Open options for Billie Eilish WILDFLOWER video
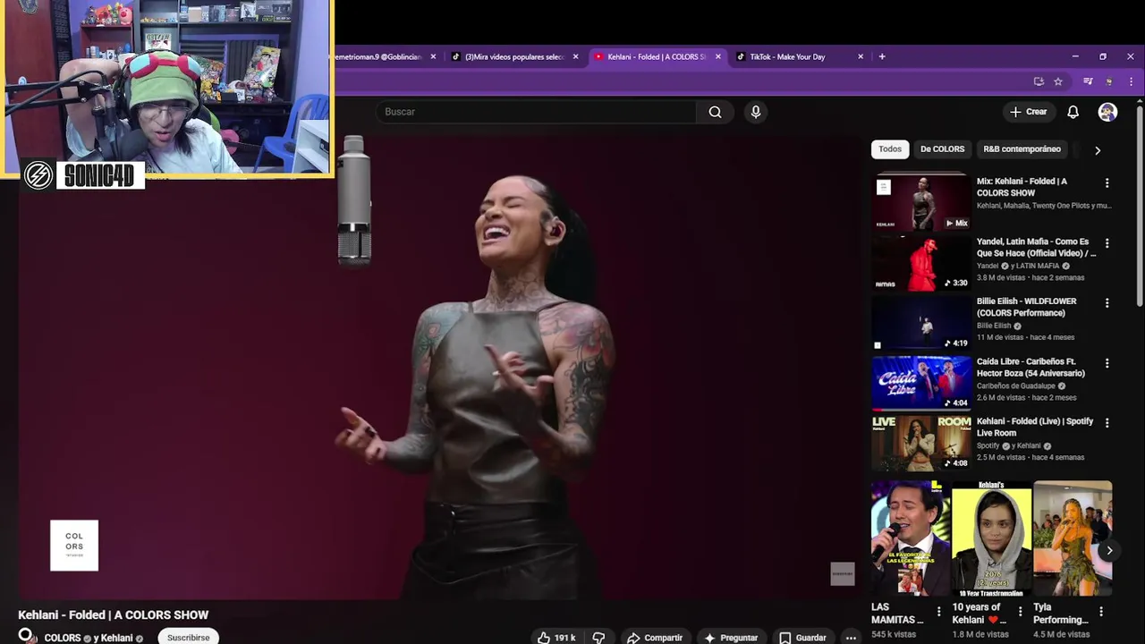Image resolution: width=1145 pixels, height=644 pixels. pos(1107,303)
